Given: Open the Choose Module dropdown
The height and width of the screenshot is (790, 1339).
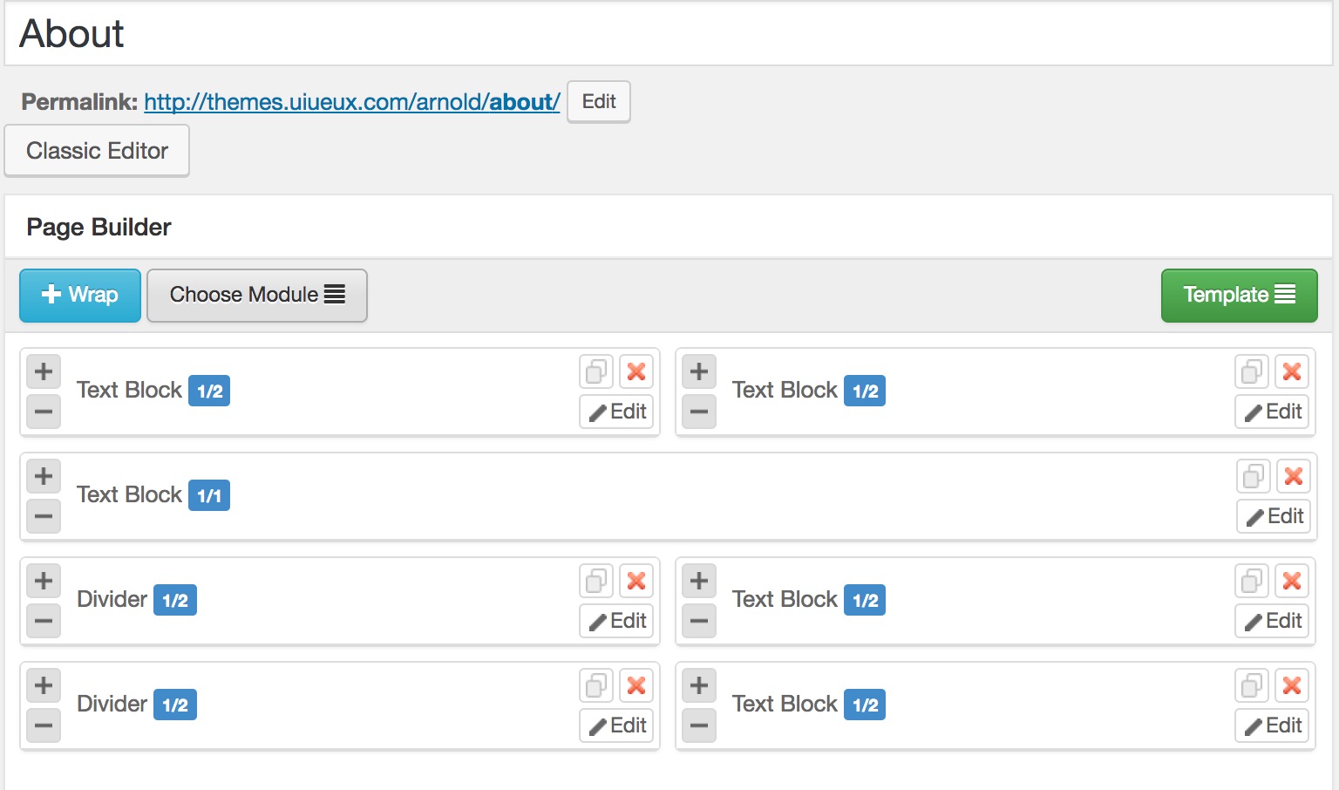Looking at the screenshot, I should point(257,296).
